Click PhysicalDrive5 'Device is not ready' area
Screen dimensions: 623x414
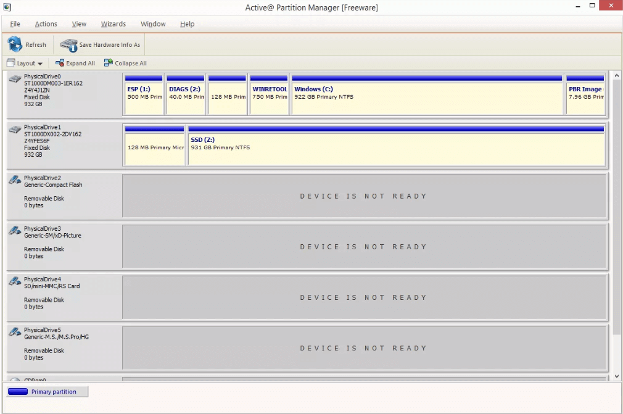pos(363,348)
